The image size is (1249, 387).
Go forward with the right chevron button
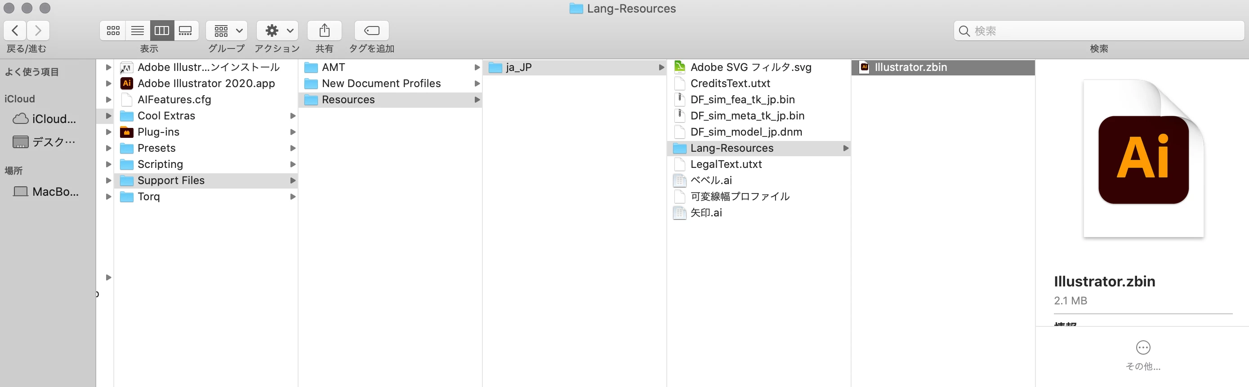(x=38, y=31)
